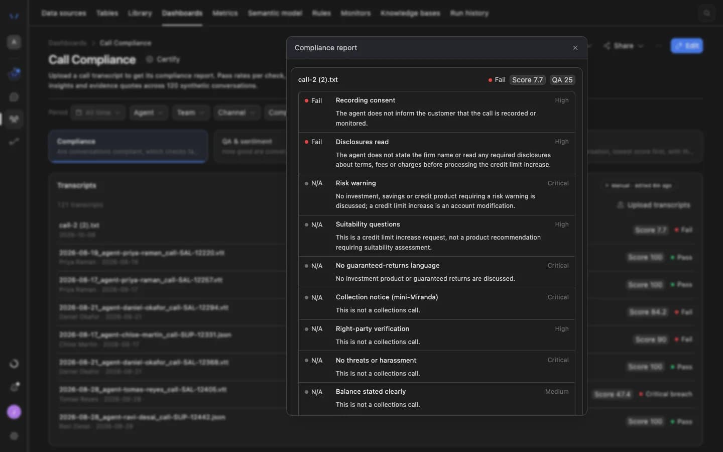
Task: Click the Dashboards breadcrumb link
Action: (x=68, y=43)
